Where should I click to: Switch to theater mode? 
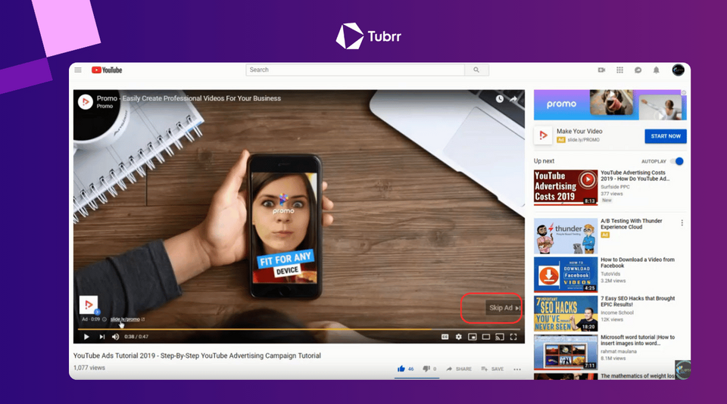click(486, 337)
